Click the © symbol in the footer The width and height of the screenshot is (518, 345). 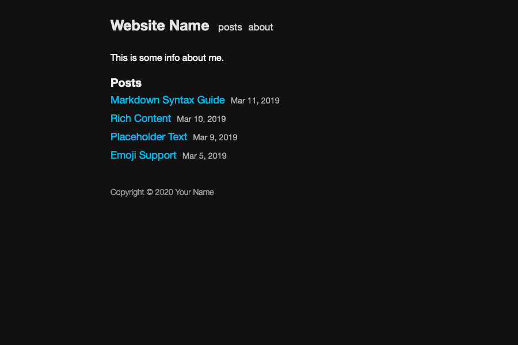[x=150, y=193]
